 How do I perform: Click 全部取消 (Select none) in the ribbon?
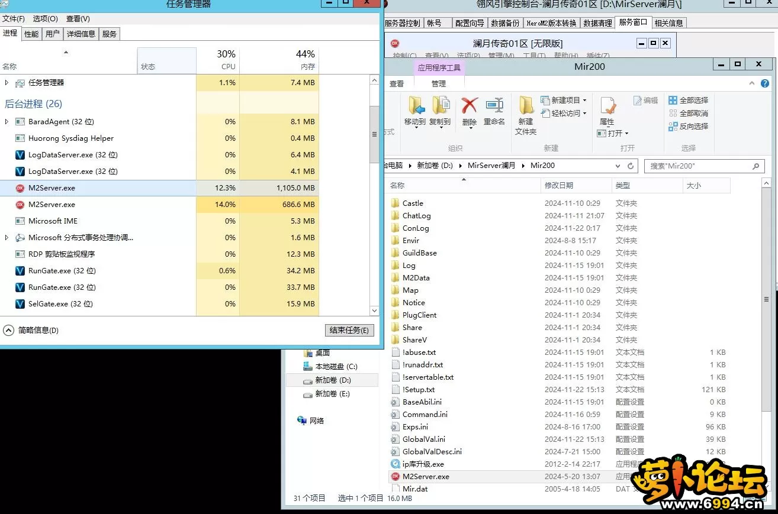(x=688, y=113)
